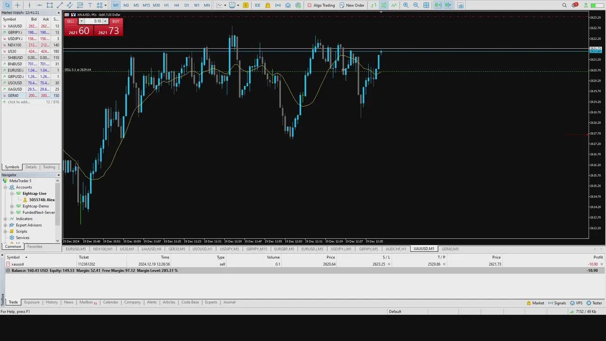The width and height of the screenshot is (606, 341).
Task: Toggle Algo Trading on or off
Action: [321, 5]
